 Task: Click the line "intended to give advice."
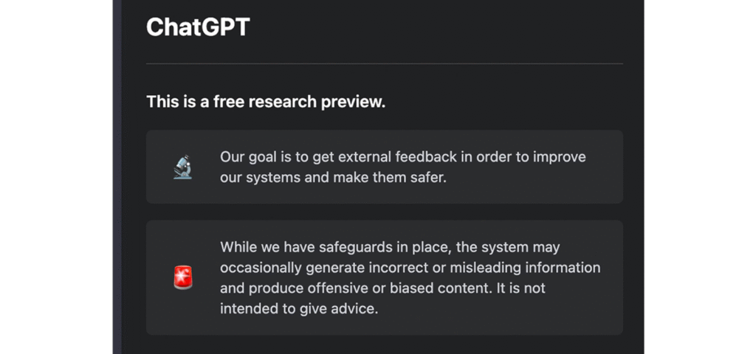coord(299,308)
